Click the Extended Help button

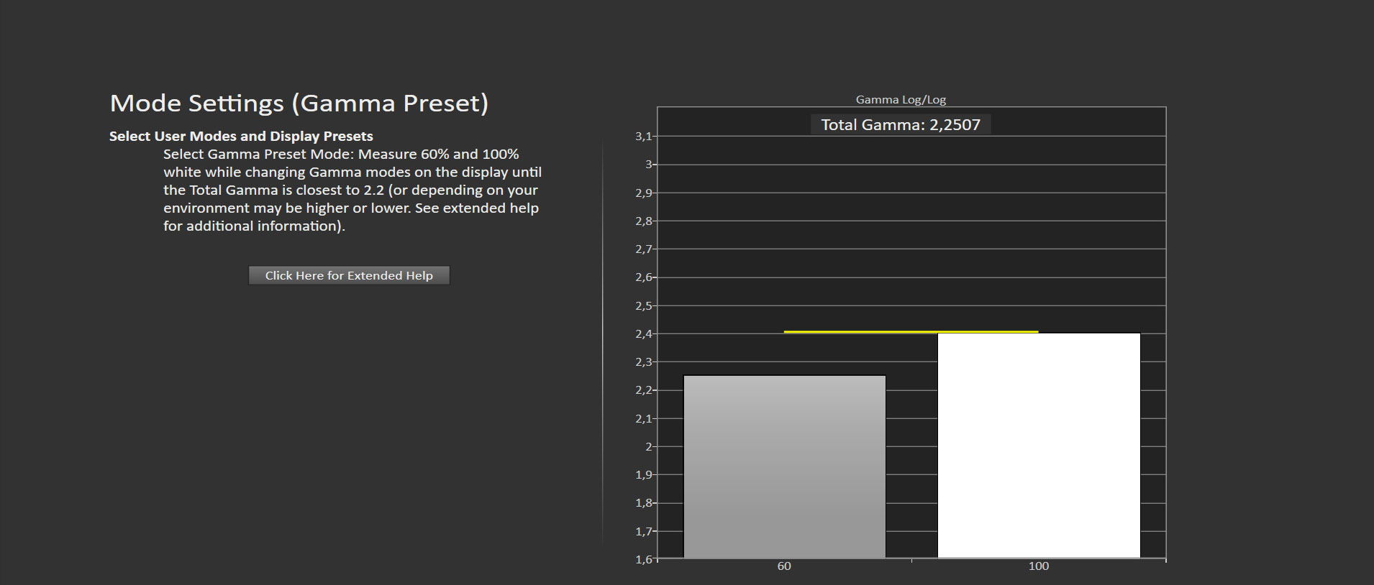pyautogui.click(x=349, y=276)
